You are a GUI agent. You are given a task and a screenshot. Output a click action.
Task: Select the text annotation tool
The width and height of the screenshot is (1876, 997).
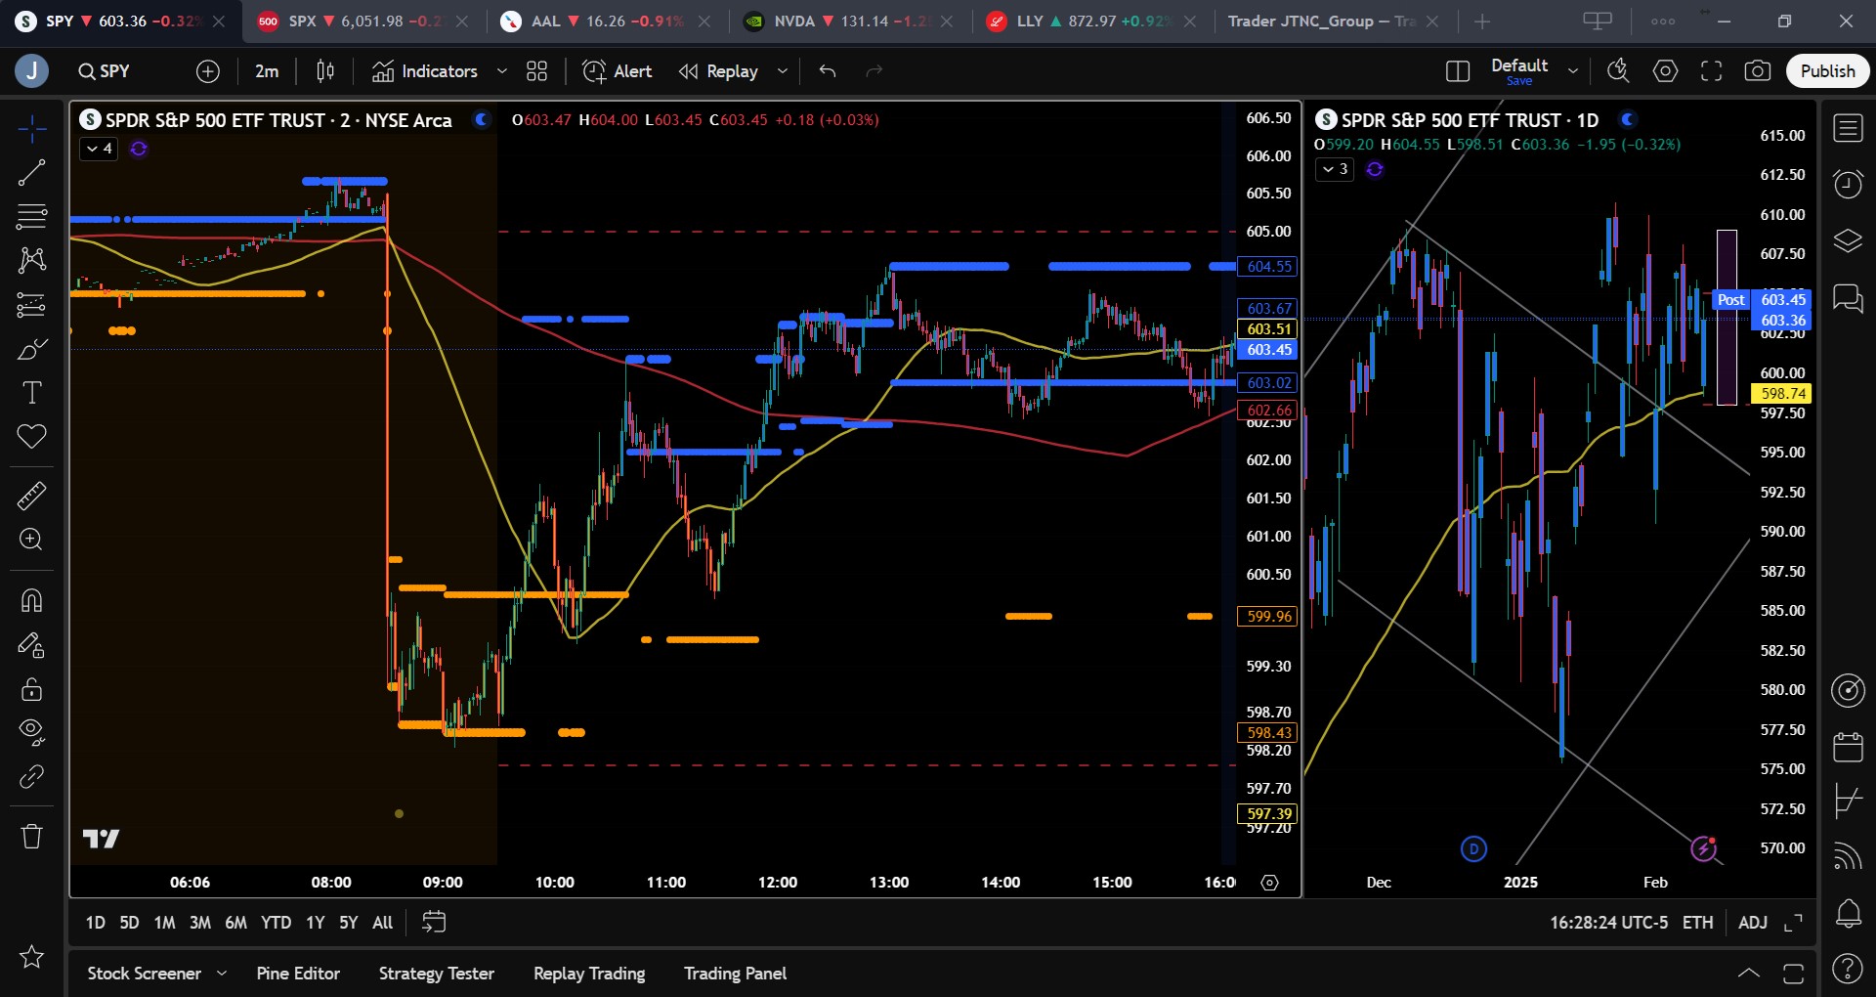click(31, 393)
